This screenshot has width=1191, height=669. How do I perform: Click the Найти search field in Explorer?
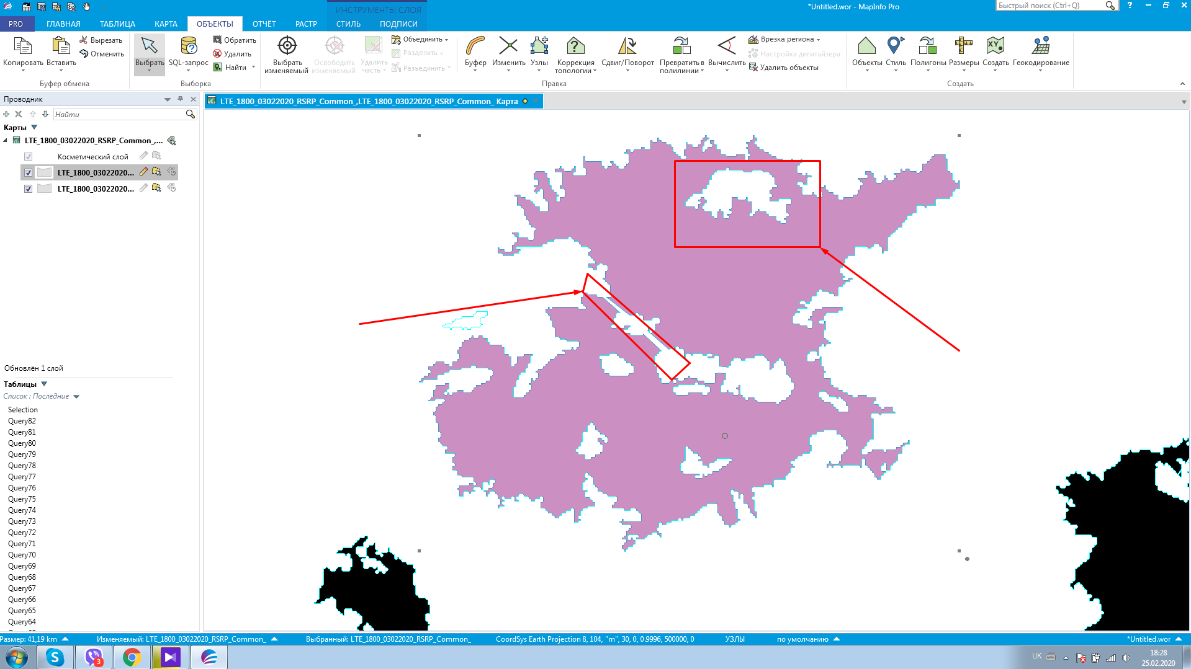(119, 115)
